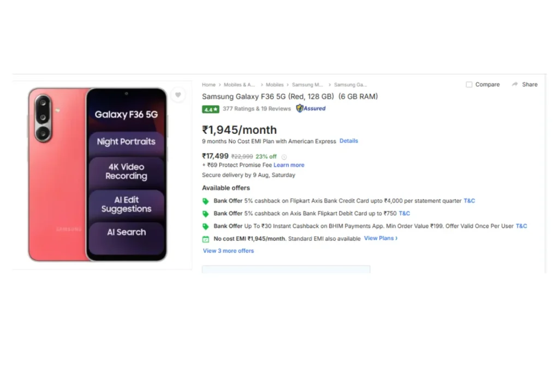The height and width of the screenshot is (373, 559).
Task: Click green tag icon of BHIM Payments offer
Action: (206, 227)
